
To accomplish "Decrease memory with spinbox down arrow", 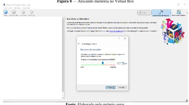I will tap(123, 64).
